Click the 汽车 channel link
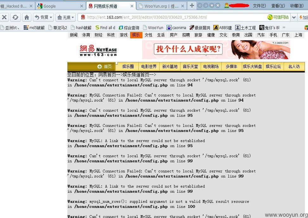Image resolution: width=308 pixels, height=218 pixels. (261, 35)
